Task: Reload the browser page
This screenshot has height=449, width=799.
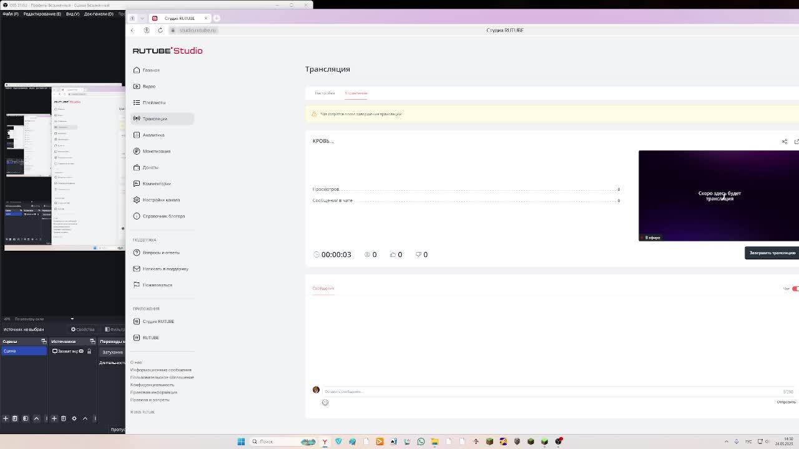Action: tap(160, 30)
